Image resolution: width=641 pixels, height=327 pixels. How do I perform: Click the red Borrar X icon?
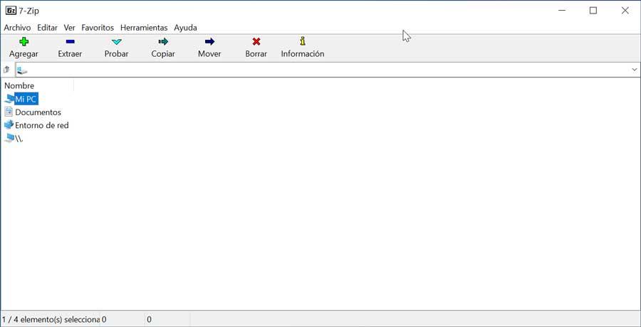point(256,41)
